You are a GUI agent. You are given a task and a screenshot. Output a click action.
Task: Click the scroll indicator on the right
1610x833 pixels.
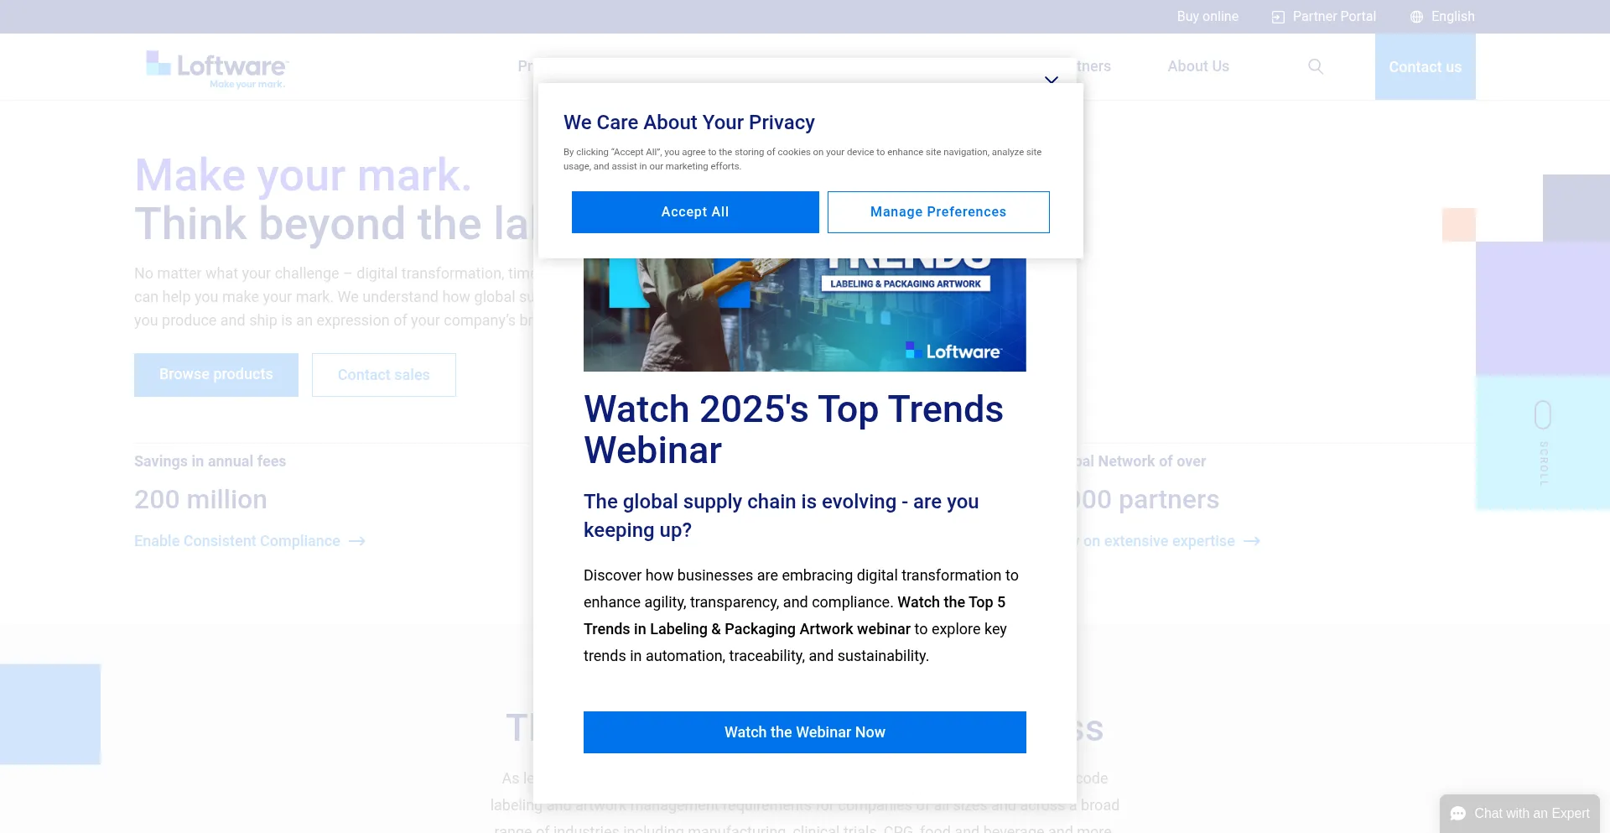(x=1543, y=442)
